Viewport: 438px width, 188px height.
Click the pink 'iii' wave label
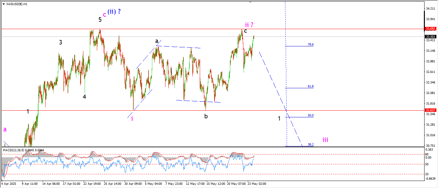point(325,140)
